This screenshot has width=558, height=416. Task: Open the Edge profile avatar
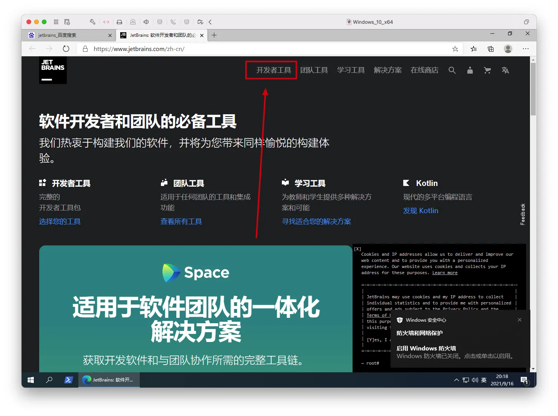point(508,49)
